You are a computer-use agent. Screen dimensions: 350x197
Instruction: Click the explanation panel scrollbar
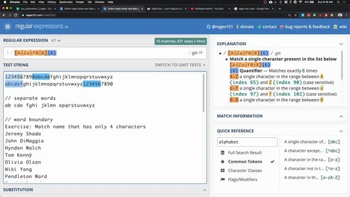click(342, 65)
